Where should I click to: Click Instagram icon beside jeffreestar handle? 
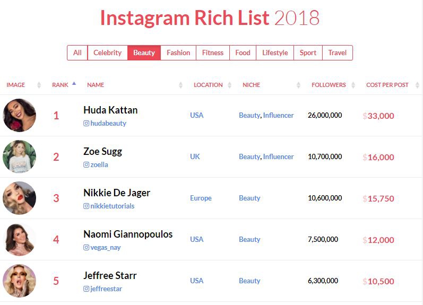[x=87, y=289]
